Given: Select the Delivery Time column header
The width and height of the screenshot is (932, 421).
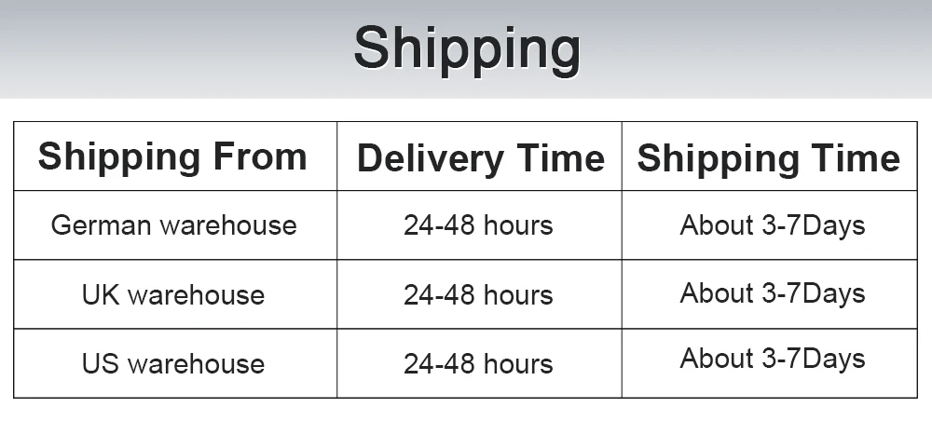Looking at the screenshot, I should pos(480,159).
